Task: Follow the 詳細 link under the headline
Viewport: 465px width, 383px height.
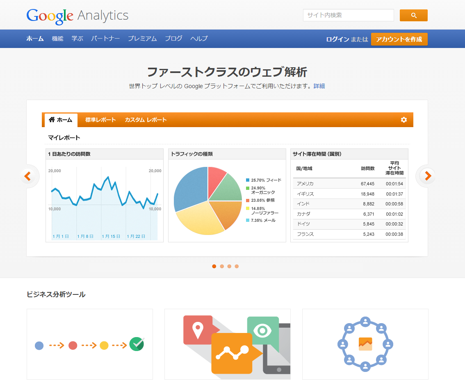Action: (319, 86)
